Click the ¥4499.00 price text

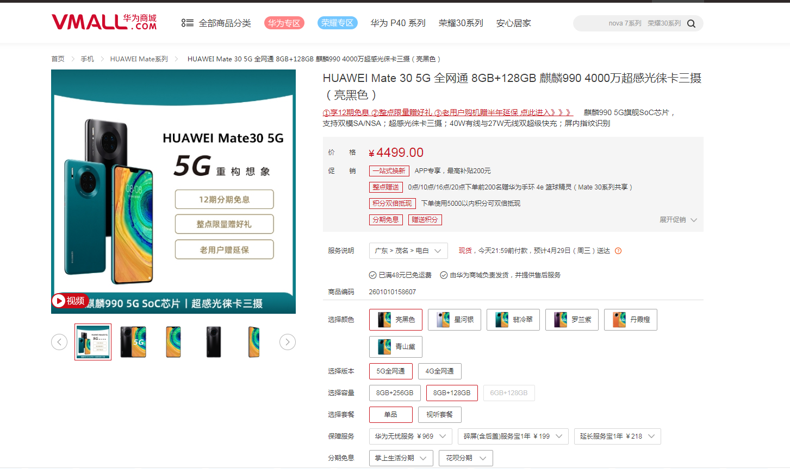396,153
